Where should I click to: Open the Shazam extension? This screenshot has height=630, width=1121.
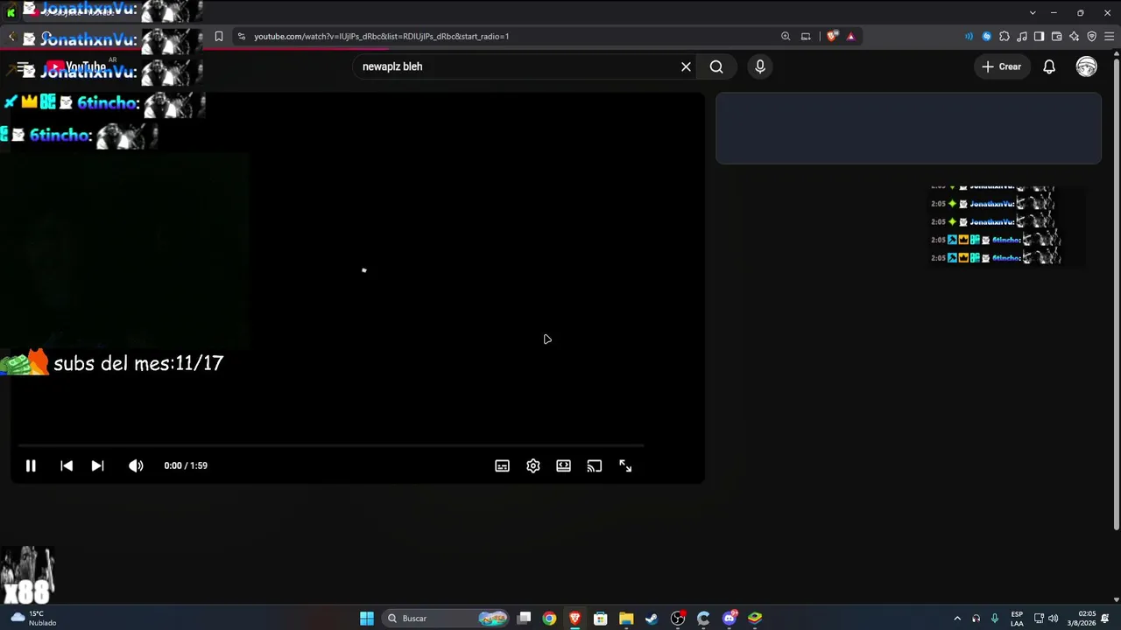click(x=987, y=37)
